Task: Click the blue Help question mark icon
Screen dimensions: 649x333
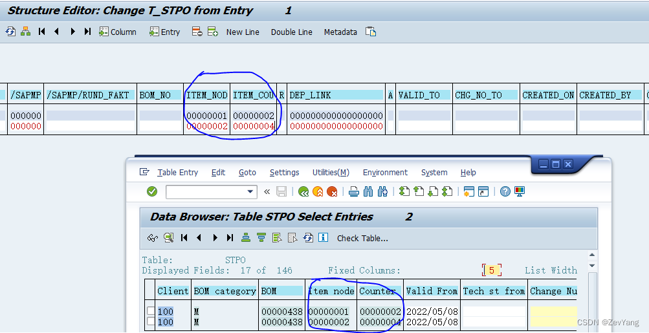Action: point(505,191)
